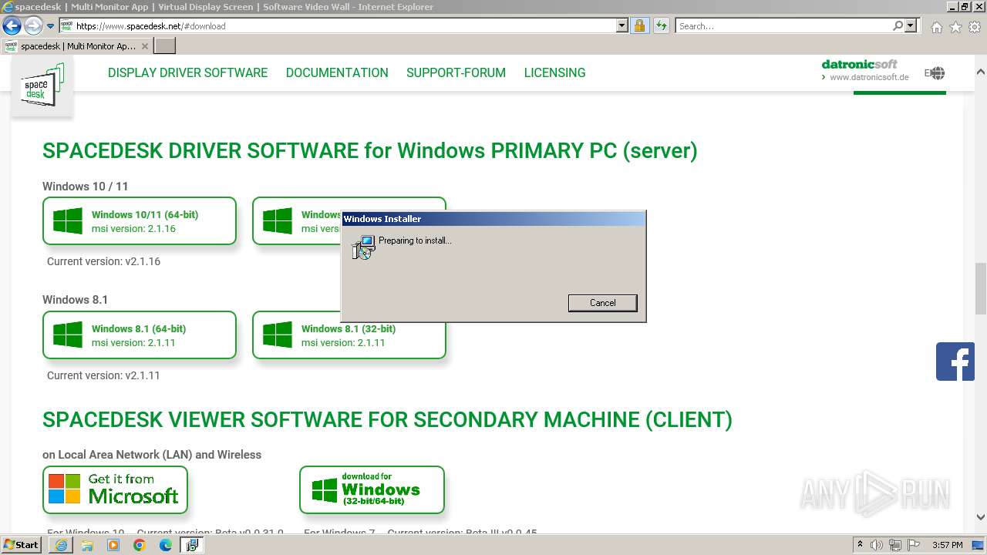Click 'Preparing to install...' text
987x555 pixels.
415,240
